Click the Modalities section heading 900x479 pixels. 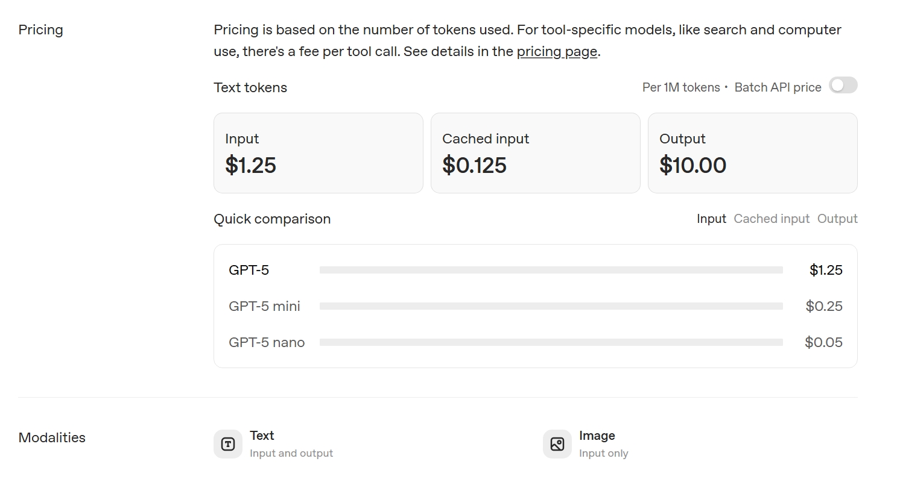click(52, 437)
